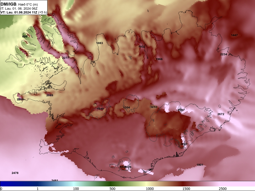Click the 500 tick on the color scale
Viewport: 255px width, 191px height.
(x=112, y=189)
